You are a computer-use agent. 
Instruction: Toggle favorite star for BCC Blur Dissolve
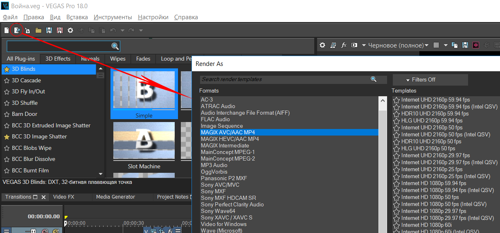[x=7, y=159]
